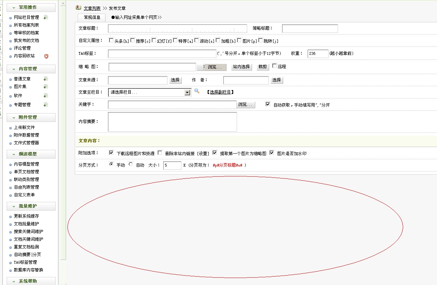Click the add icon beside 网站栏目管理
Image resolution: width=437 pixels, height=285 pixels.
pos(46,17)
